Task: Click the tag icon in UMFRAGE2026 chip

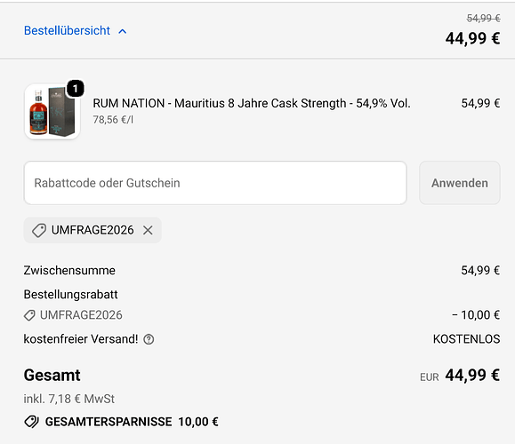Action: (x=39, y=230)
